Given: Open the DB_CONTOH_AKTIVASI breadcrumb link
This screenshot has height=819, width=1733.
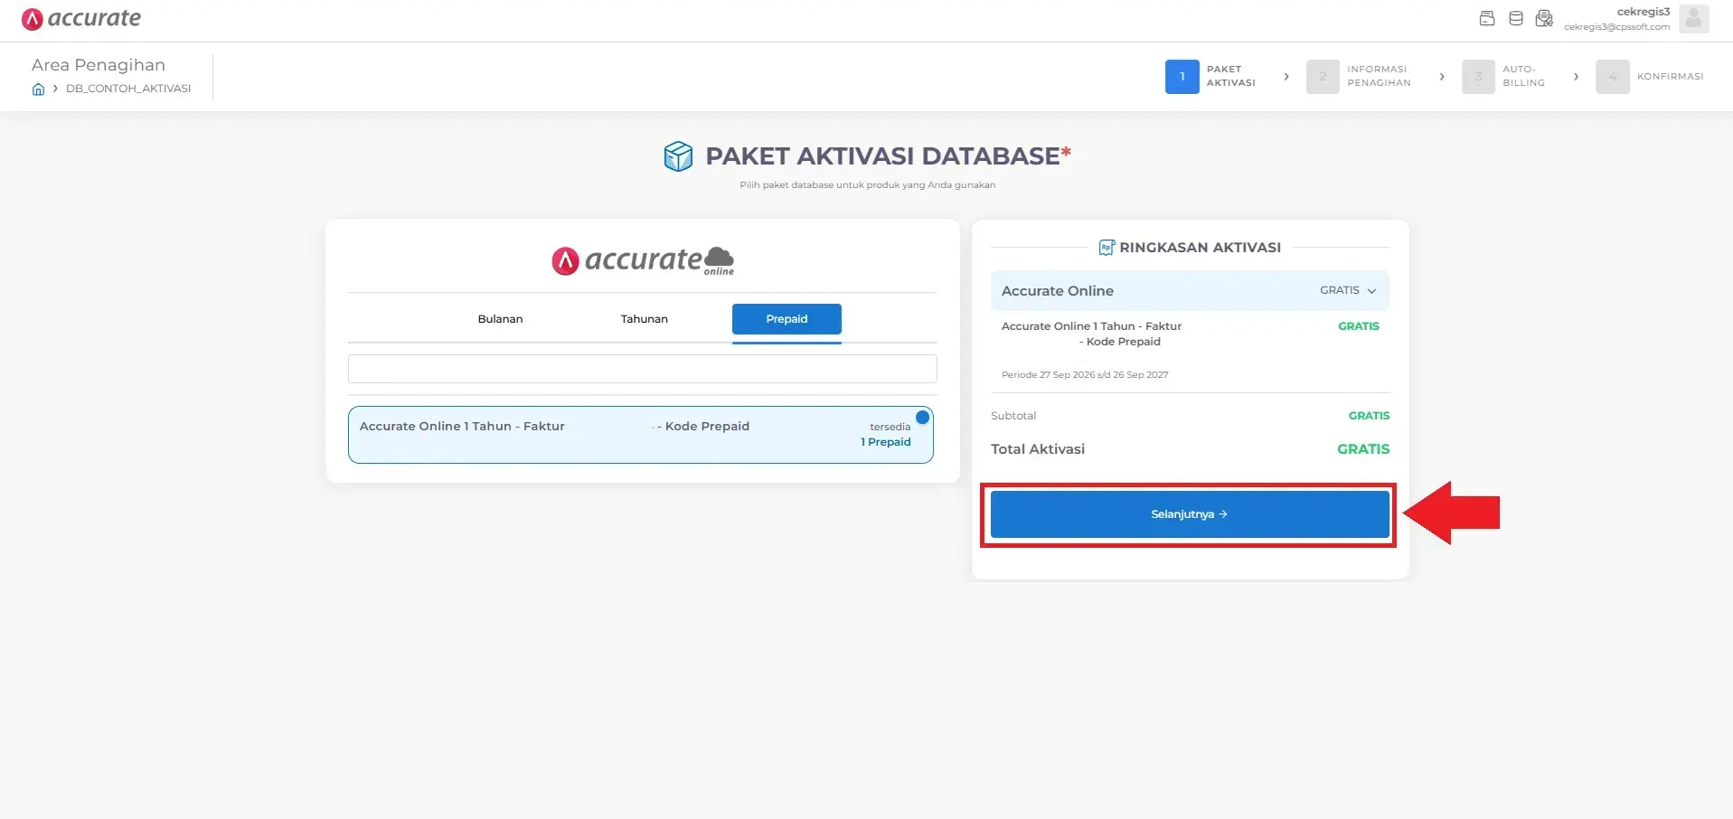Looking at the screenshot, I should [x=128, y=89].
